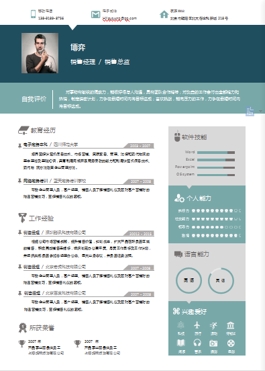Click the mobile phone icon in the header
The height and width of the screenshot is (371, 265).
pyautogui.click(x=33, y=14)
